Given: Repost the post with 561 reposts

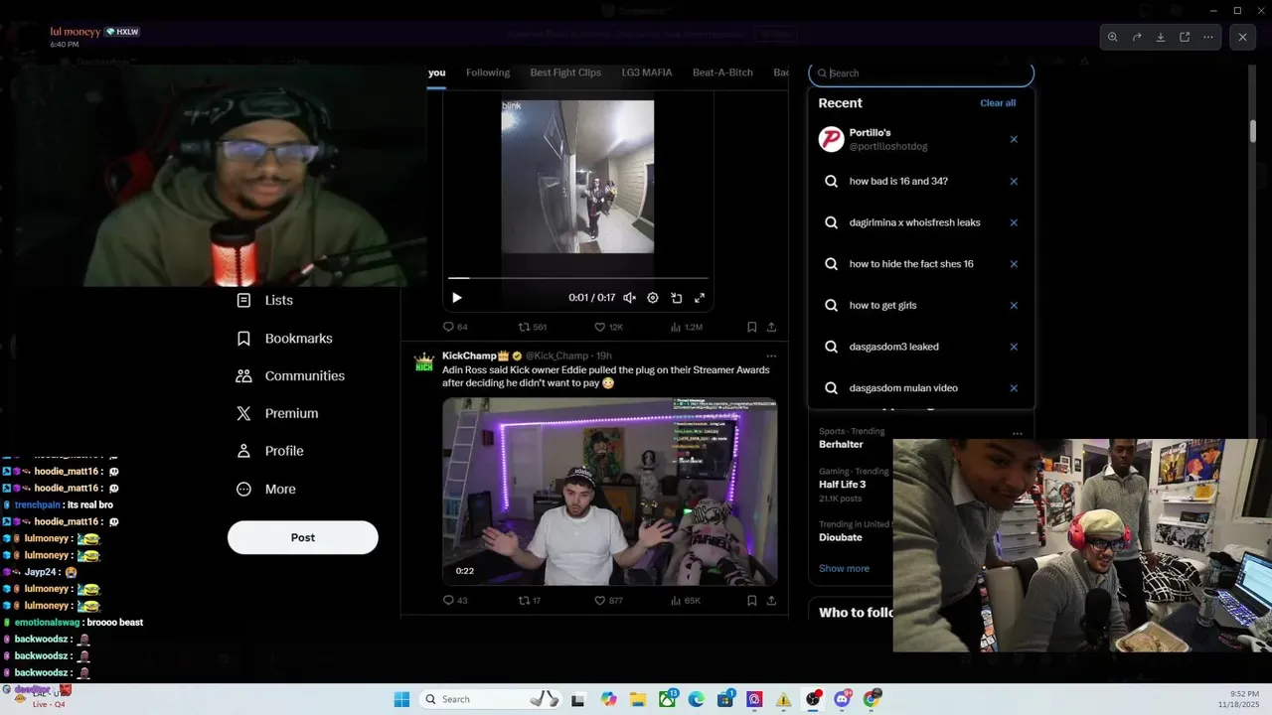Looking at the screenshot, I should tap(533, 327).
